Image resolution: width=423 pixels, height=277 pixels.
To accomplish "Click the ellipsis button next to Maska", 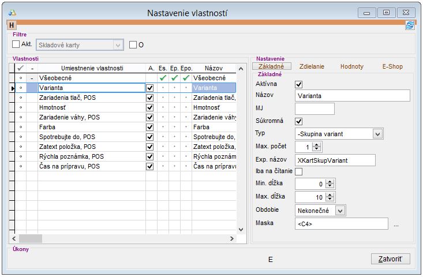I will (396, 224).
